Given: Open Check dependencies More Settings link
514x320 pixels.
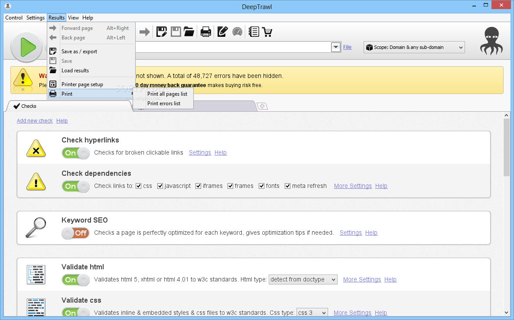Looking at the screenshot, I should click(x=353, y=186).
